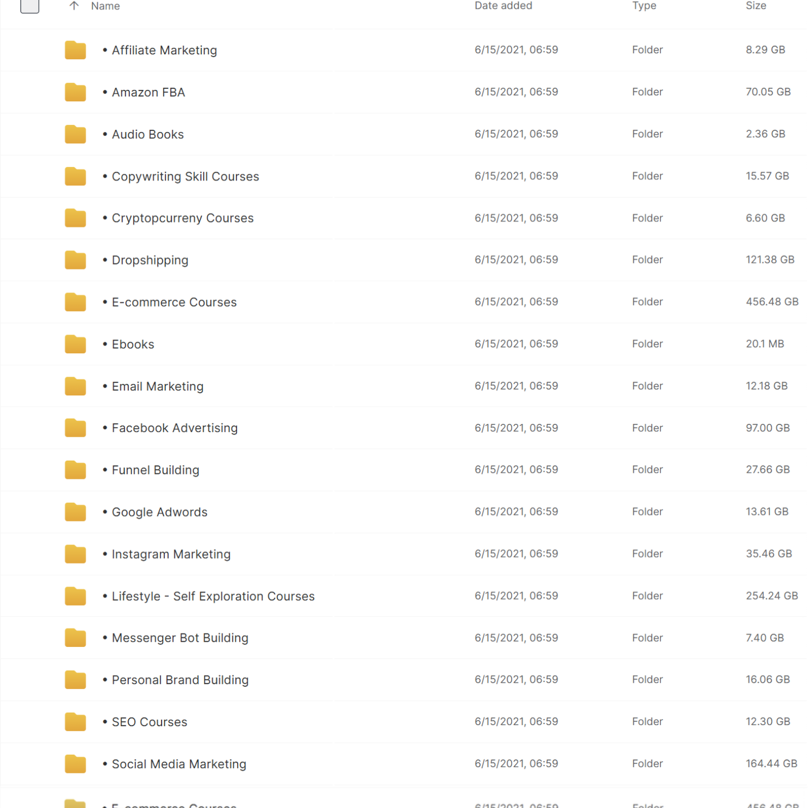Toggle the select-all checkbox
Screen dimensions: 808x808
(30, 6)
